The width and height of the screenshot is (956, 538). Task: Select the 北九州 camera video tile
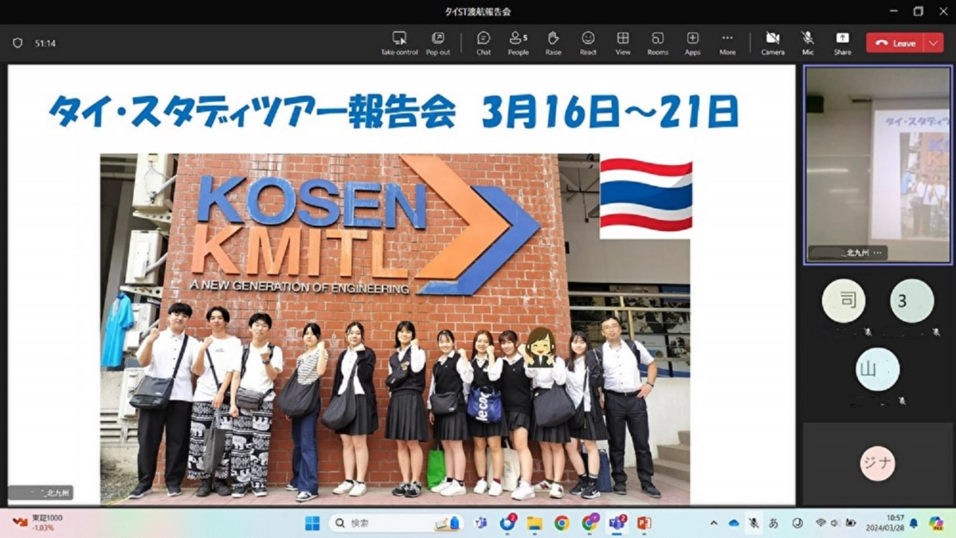click(x=879, y=164)
